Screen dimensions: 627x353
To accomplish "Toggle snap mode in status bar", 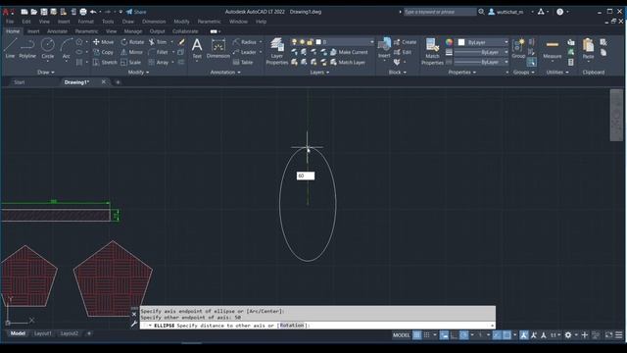I will tap(427, 335).
